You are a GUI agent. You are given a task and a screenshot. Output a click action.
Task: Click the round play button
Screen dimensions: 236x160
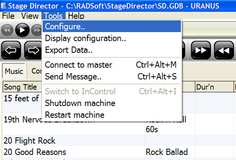coord(22,30)
